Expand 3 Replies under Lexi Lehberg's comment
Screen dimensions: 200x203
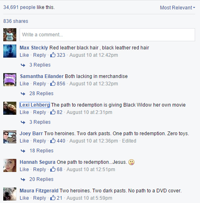point(40,122)
